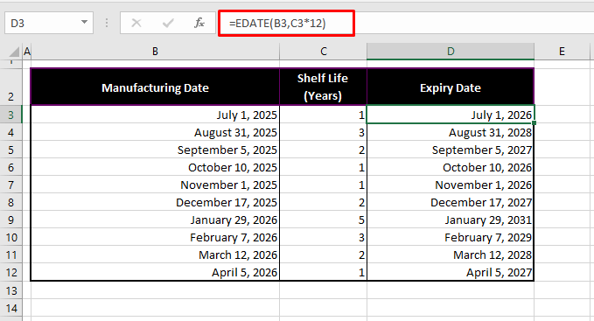Open the Insert Function fx dialog
Screen dimensions: 594x321
tap(199, 23)
